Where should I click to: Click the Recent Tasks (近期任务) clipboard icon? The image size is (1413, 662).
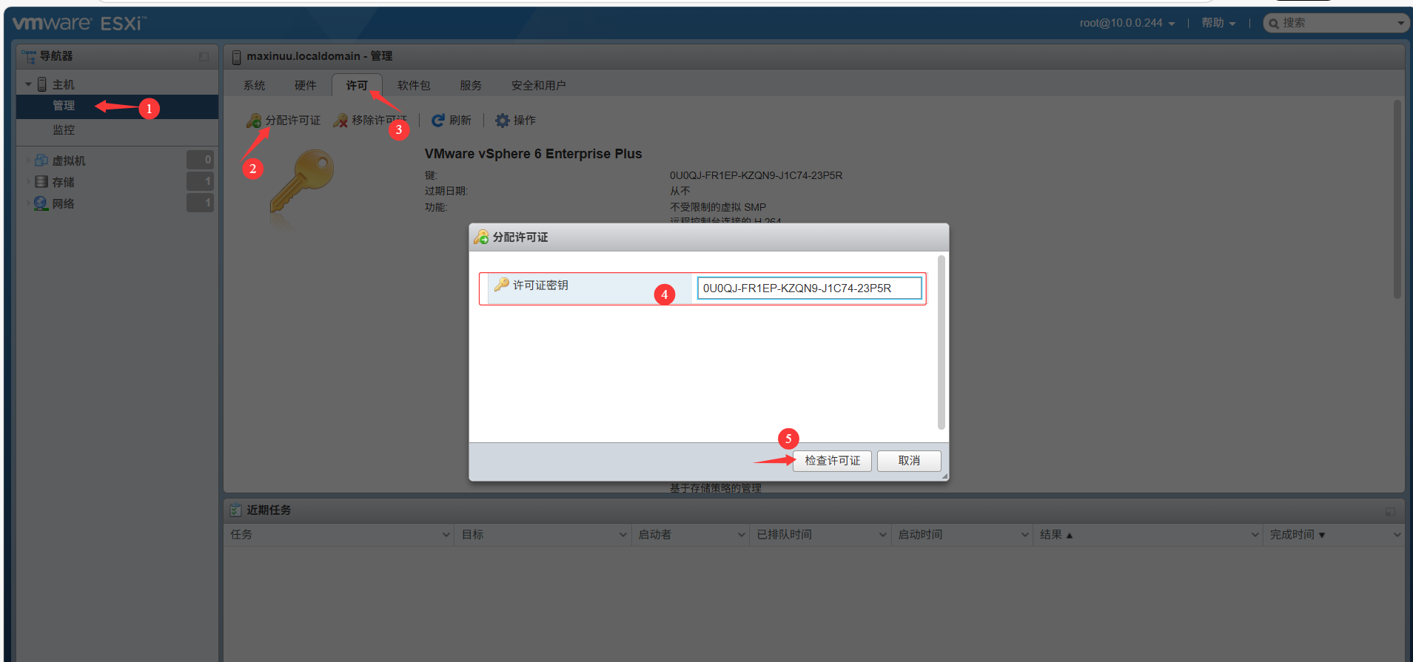tap(235, 510)
